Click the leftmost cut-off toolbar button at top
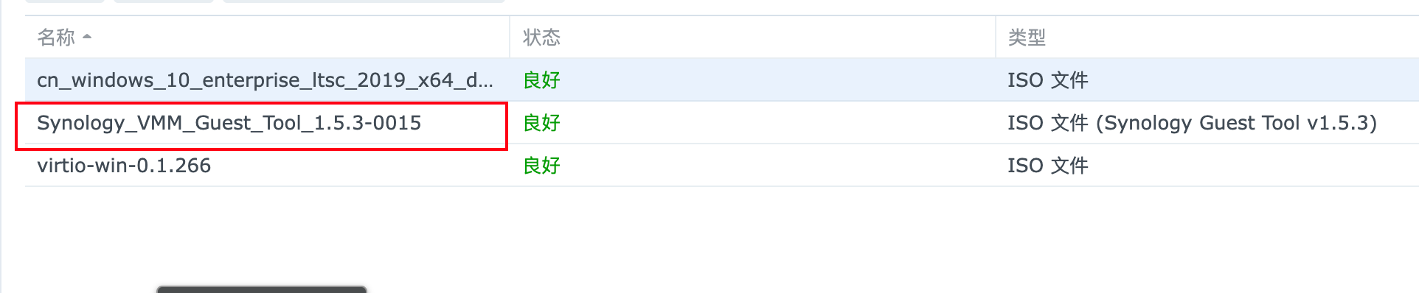1419x293 pixels. point(65,1)
